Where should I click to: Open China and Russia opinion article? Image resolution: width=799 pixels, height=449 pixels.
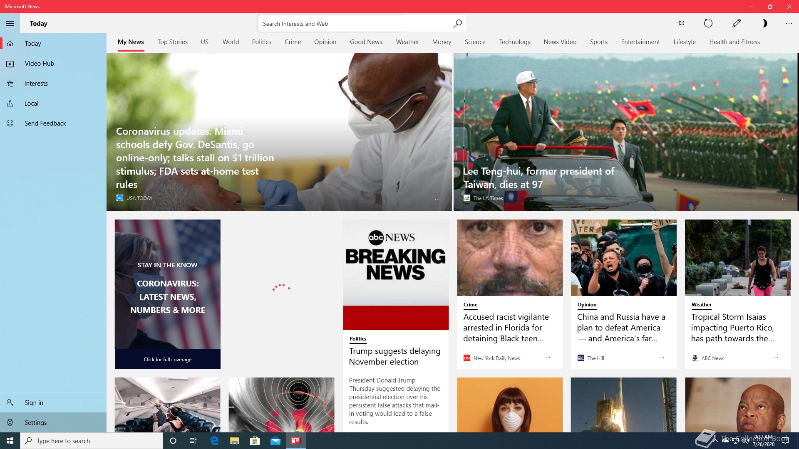click(621, 328)
